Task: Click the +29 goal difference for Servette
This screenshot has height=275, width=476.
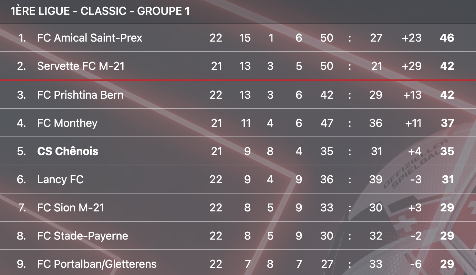Action: (412, 66)
